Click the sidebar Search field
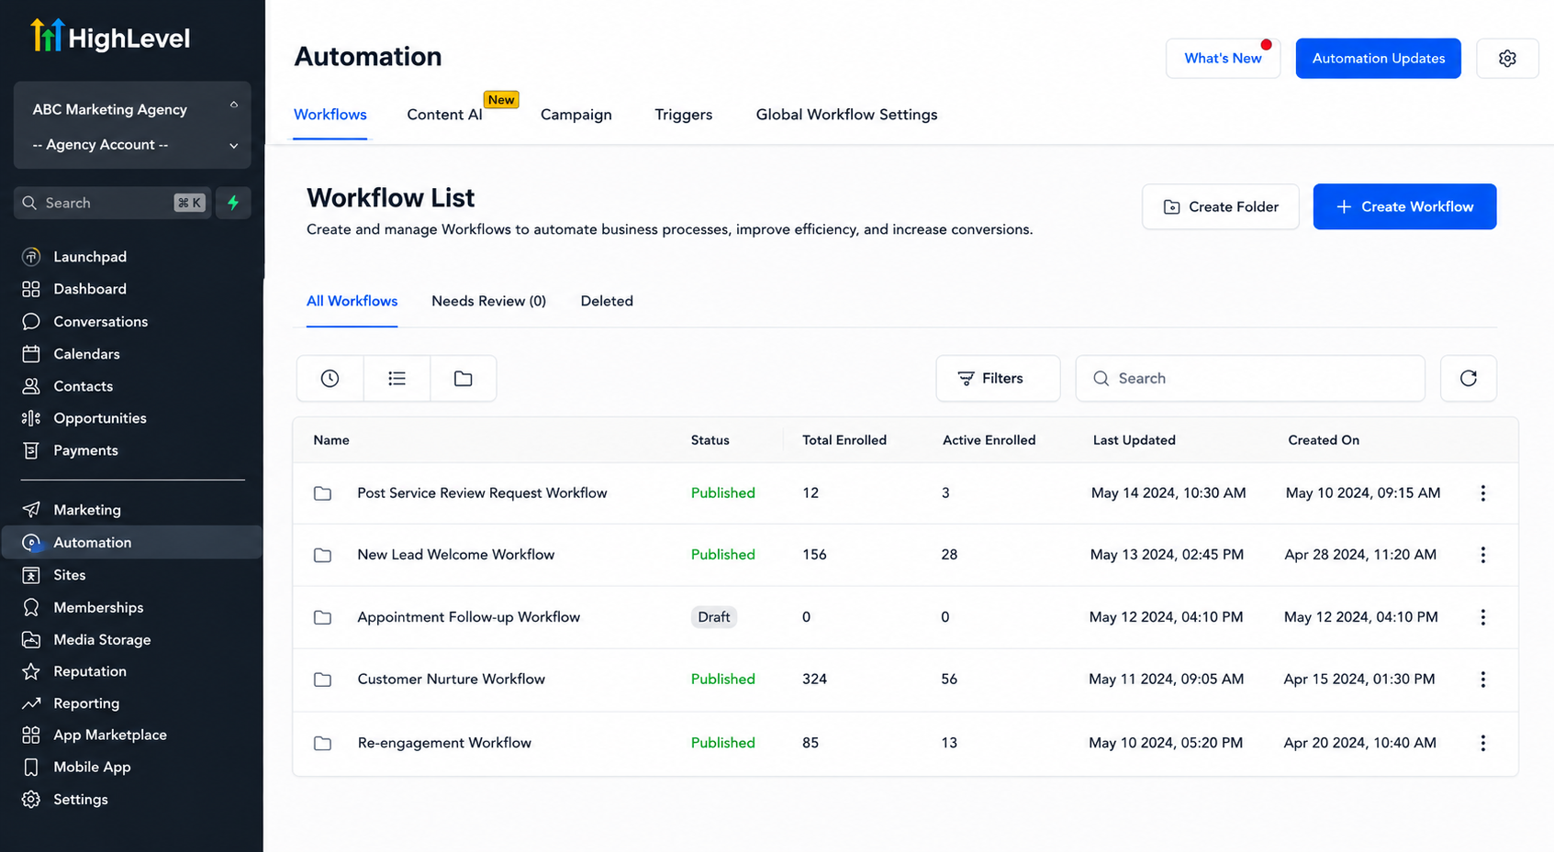Image resolution: width=1554 pixels, height=852 pixels. [112, 203]
